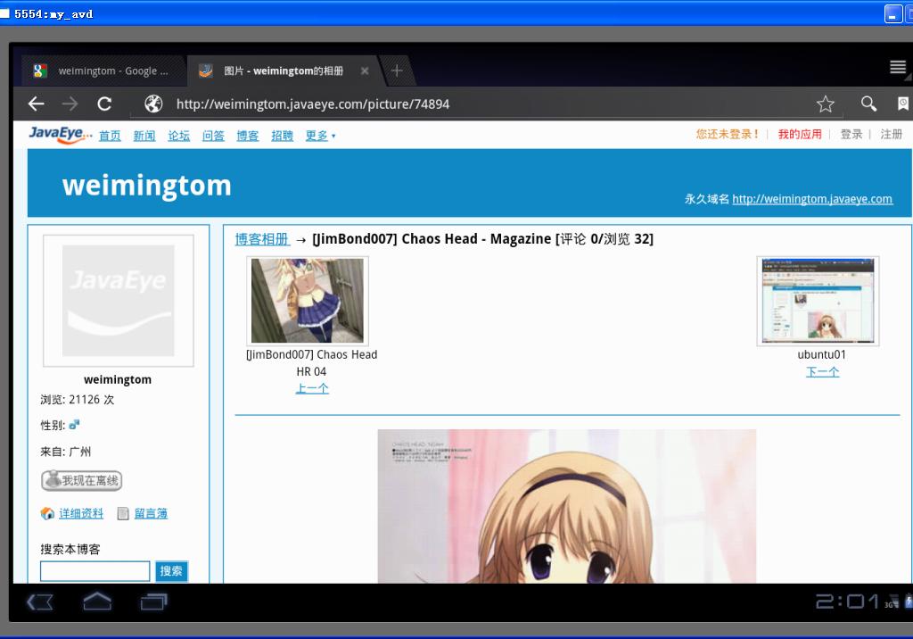Click the 注册 link
This screenshot has width=913, height=639.
pos(892,134)
